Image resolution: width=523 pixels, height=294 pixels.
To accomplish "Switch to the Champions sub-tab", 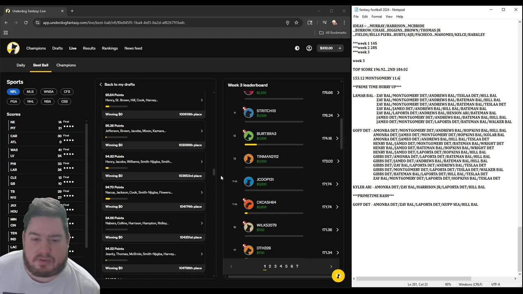I will click(x=66, y=65).
